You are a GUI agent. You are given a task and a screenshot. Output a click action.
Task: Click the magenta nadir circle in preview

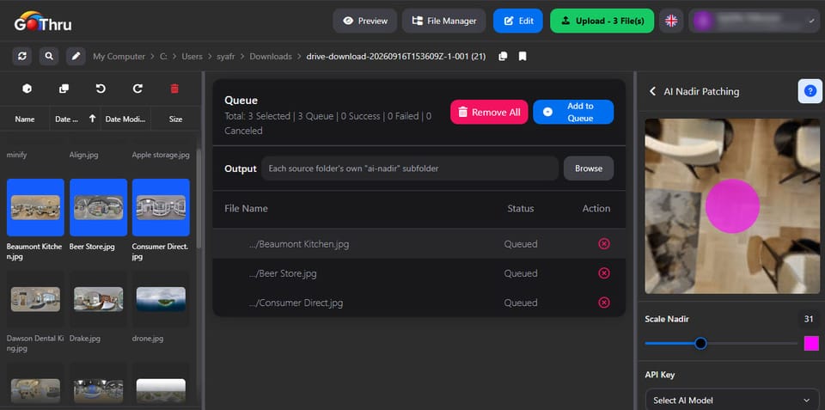(x=732, y=205)
